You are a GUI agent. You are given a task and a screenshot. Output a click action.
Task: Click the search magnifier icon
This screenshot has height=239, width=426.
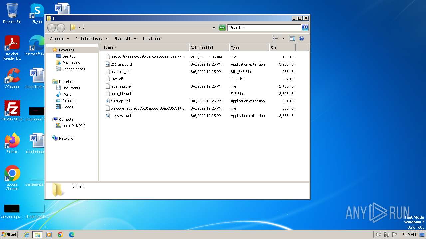tap(305, 28)
